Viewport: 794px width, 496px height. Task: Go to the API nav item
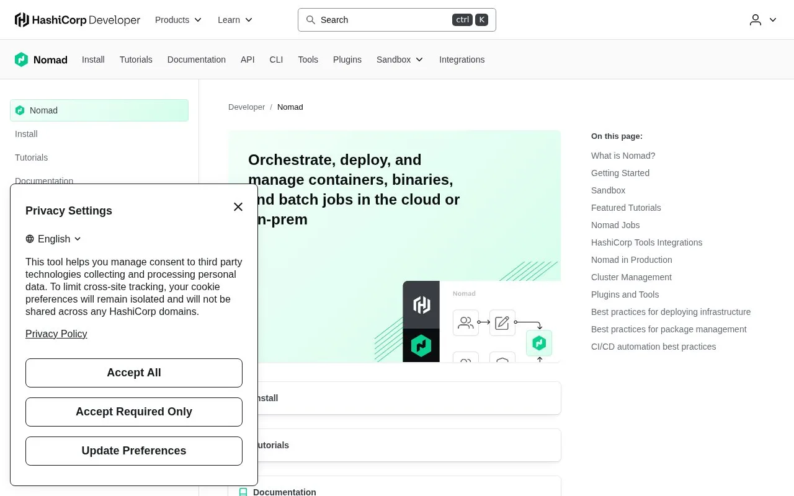point(248,60)
